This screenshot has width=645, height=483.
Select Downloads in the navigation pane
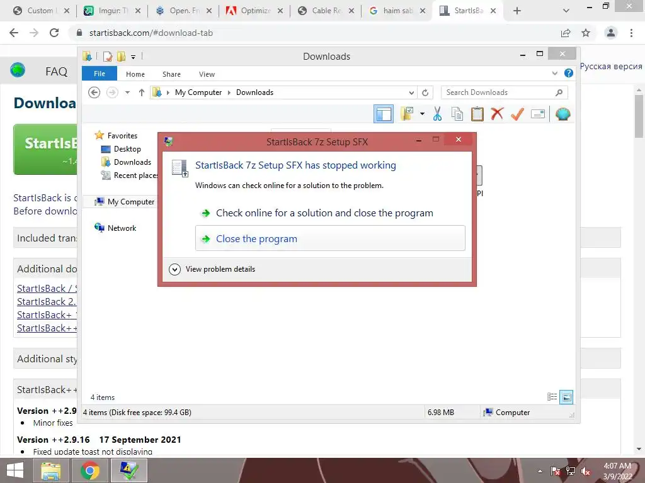coord(132,162)
